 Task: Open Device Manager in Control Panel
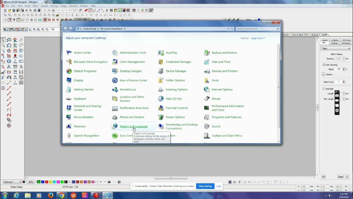click(x=176, y=71)
